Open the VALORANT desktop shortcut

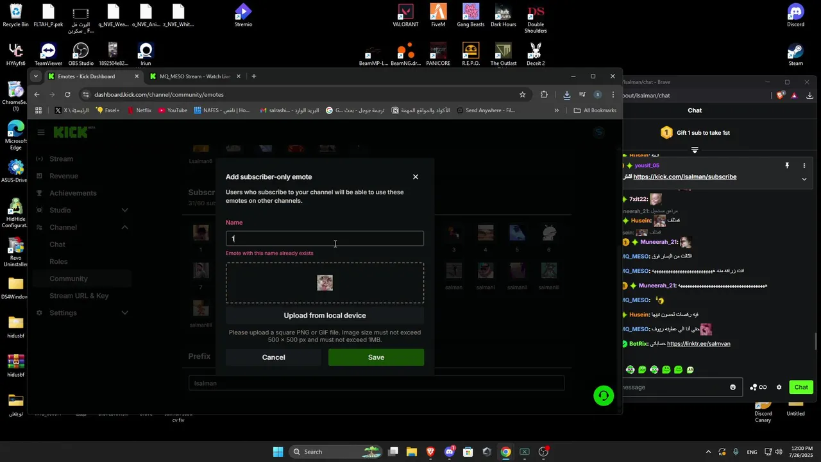(x=405, y=15)
